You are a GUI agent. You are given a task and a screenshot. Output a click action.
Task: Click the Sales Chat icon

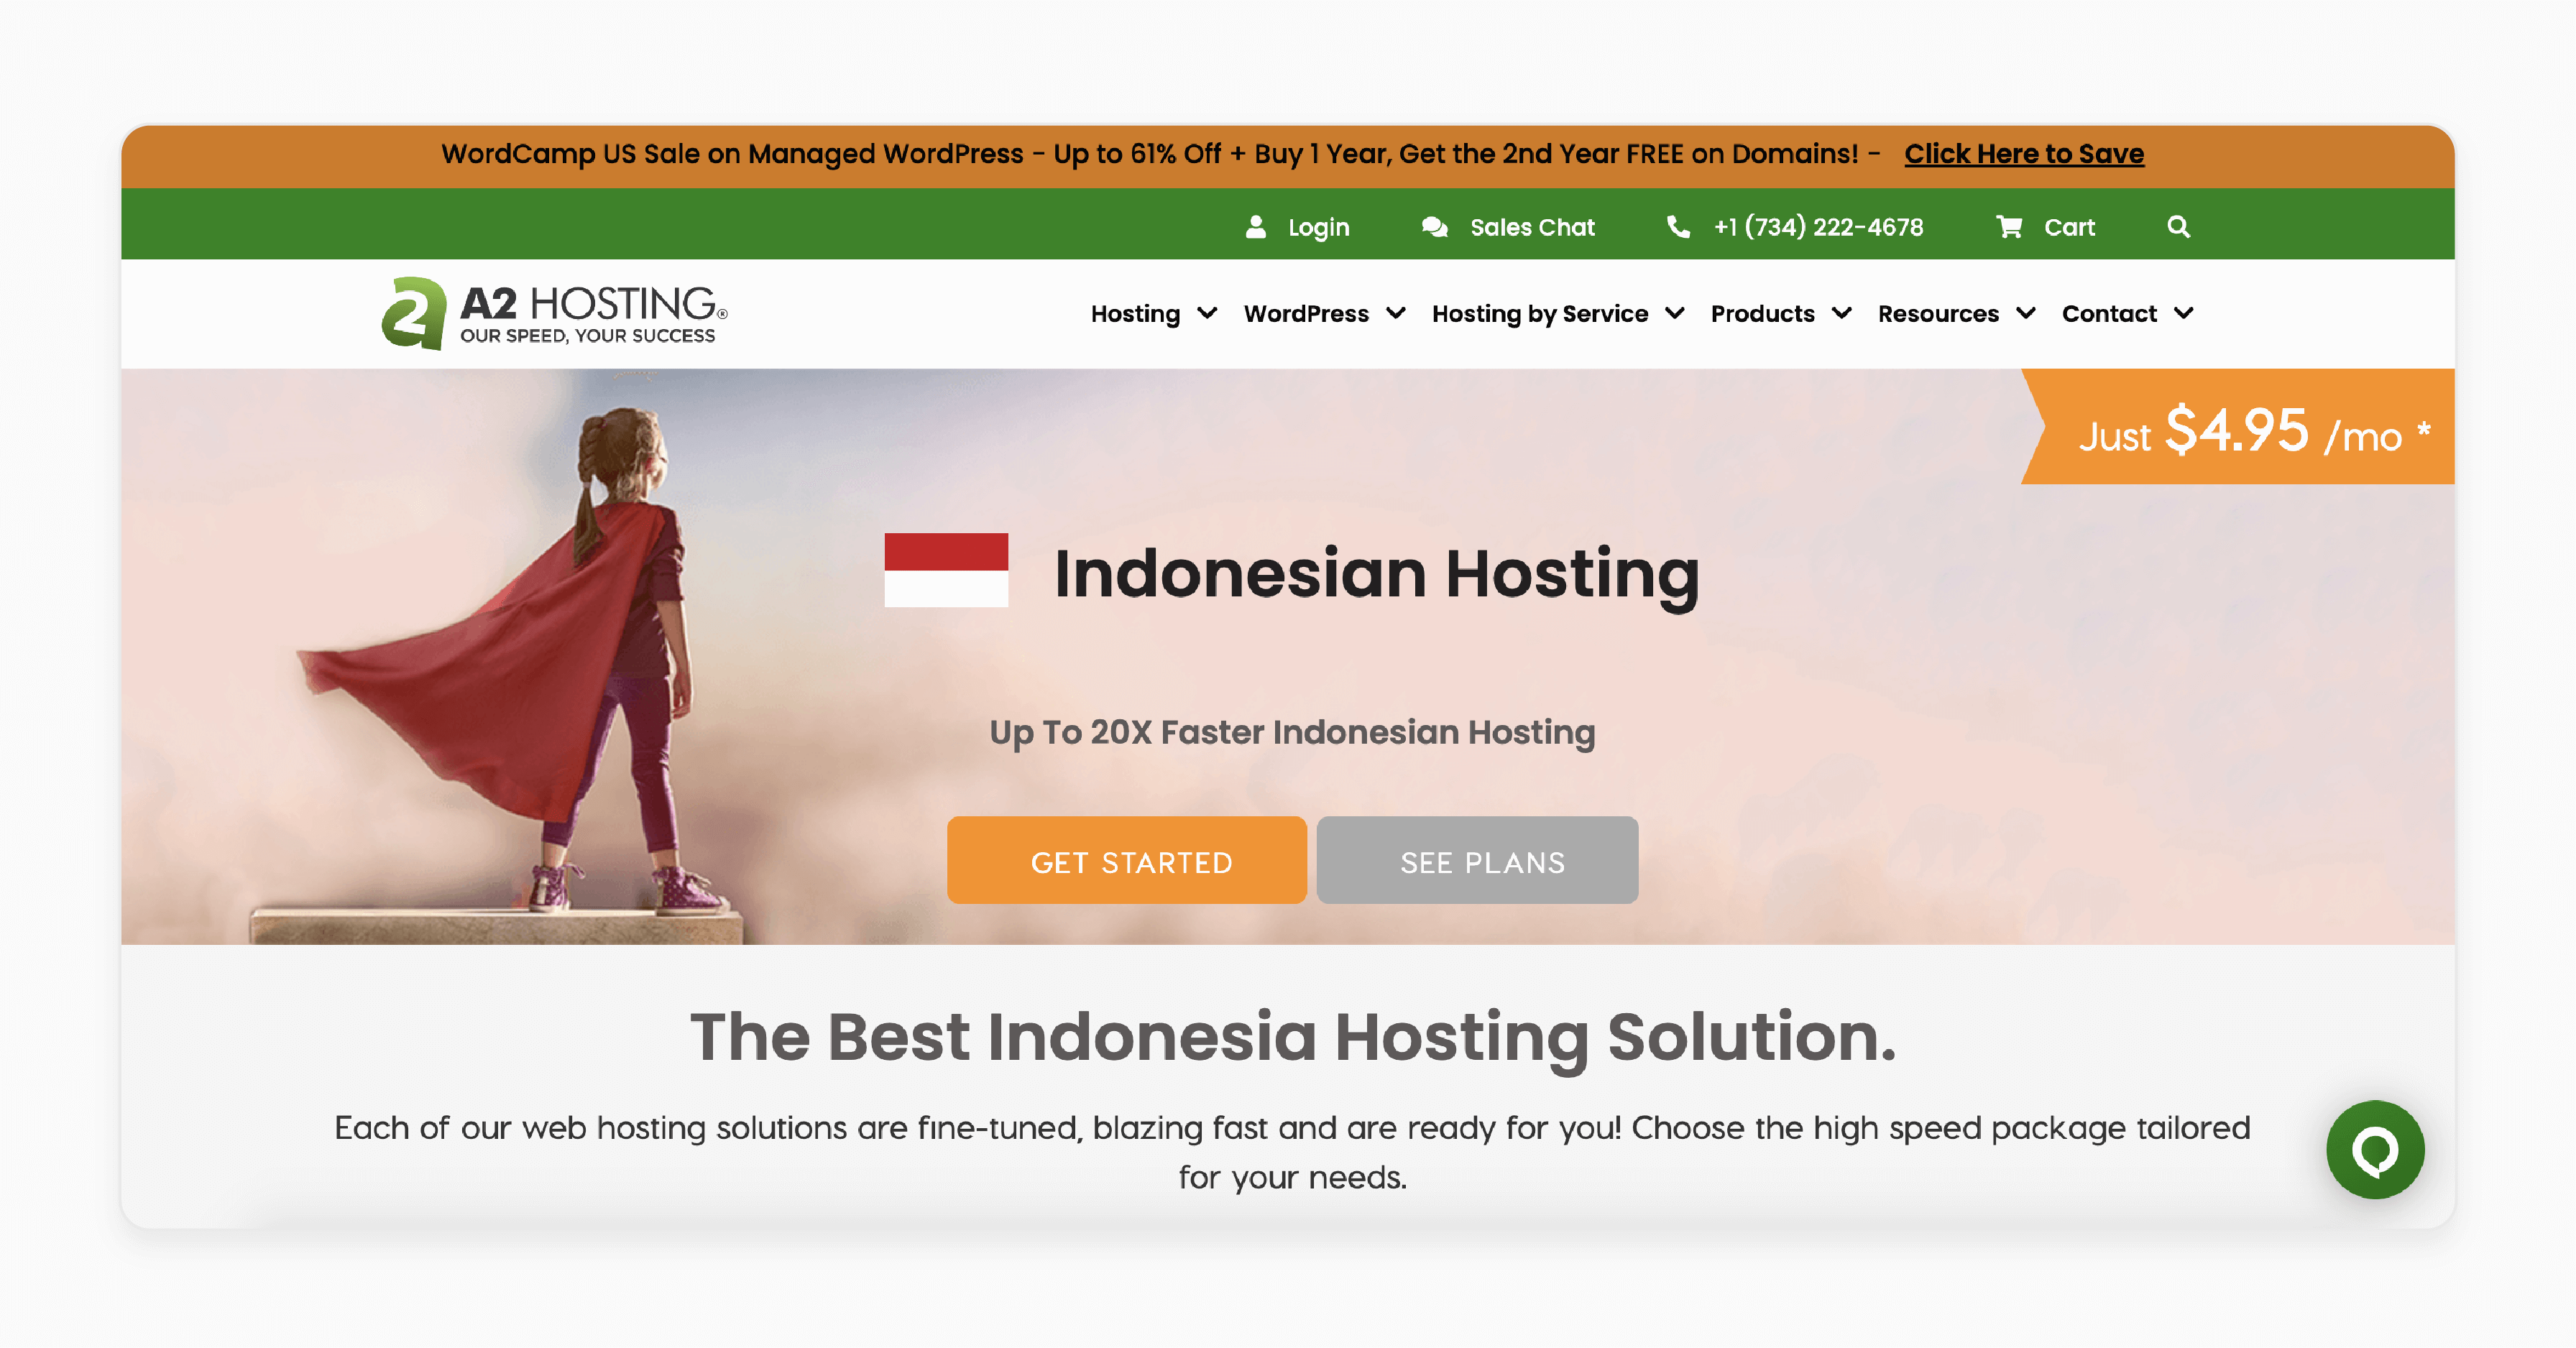click(1432, 226)
